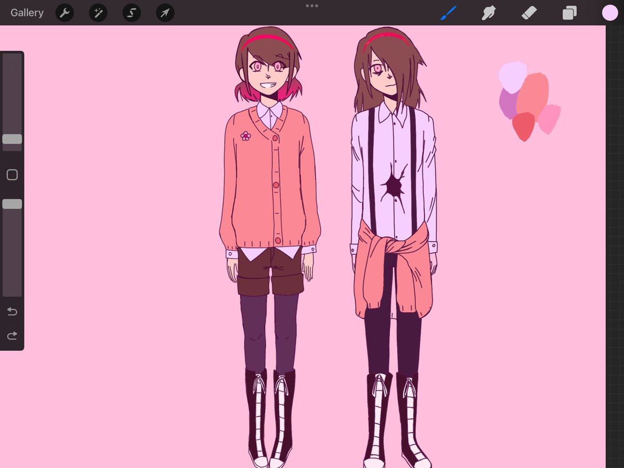Select the Brush tool
Viewport: 624px width, 468px height.
tap(448, 13)
